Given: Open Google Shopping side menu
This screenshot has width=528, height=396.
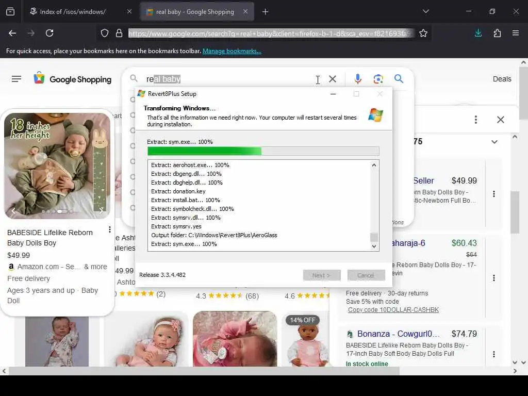Looking at the screenshot, I should (x=16, y=79).
